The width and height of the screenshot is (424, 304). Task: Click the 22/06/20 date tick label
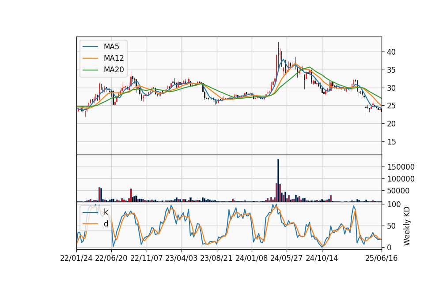(111, 259)
